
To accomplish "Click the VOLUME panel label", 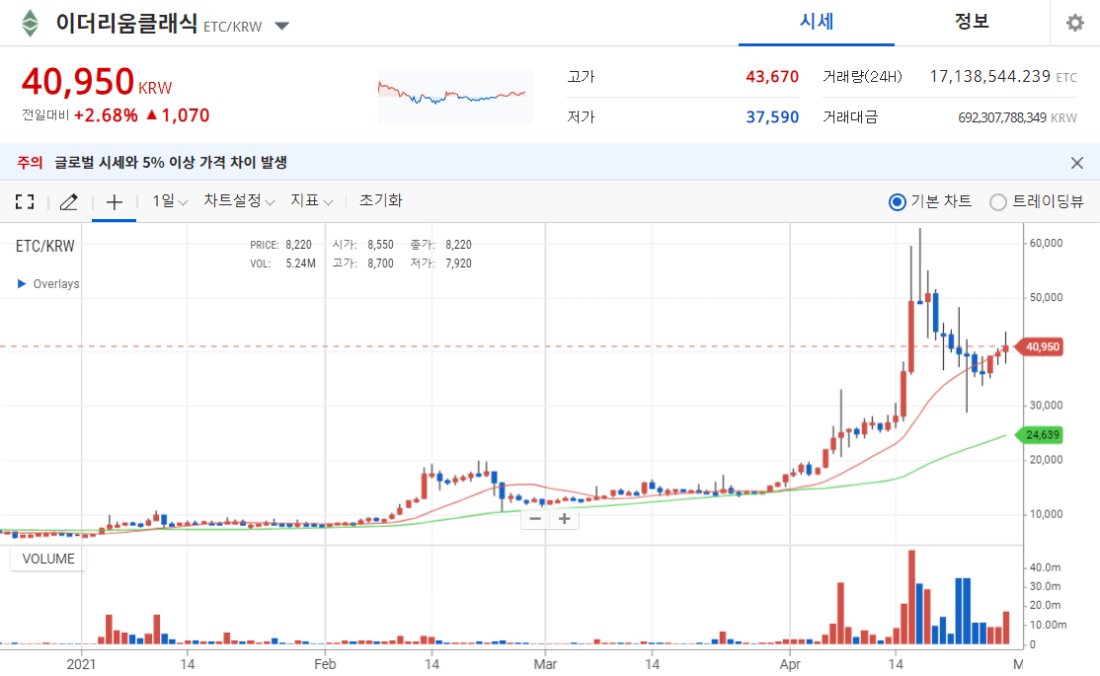I will pos(47,559).
